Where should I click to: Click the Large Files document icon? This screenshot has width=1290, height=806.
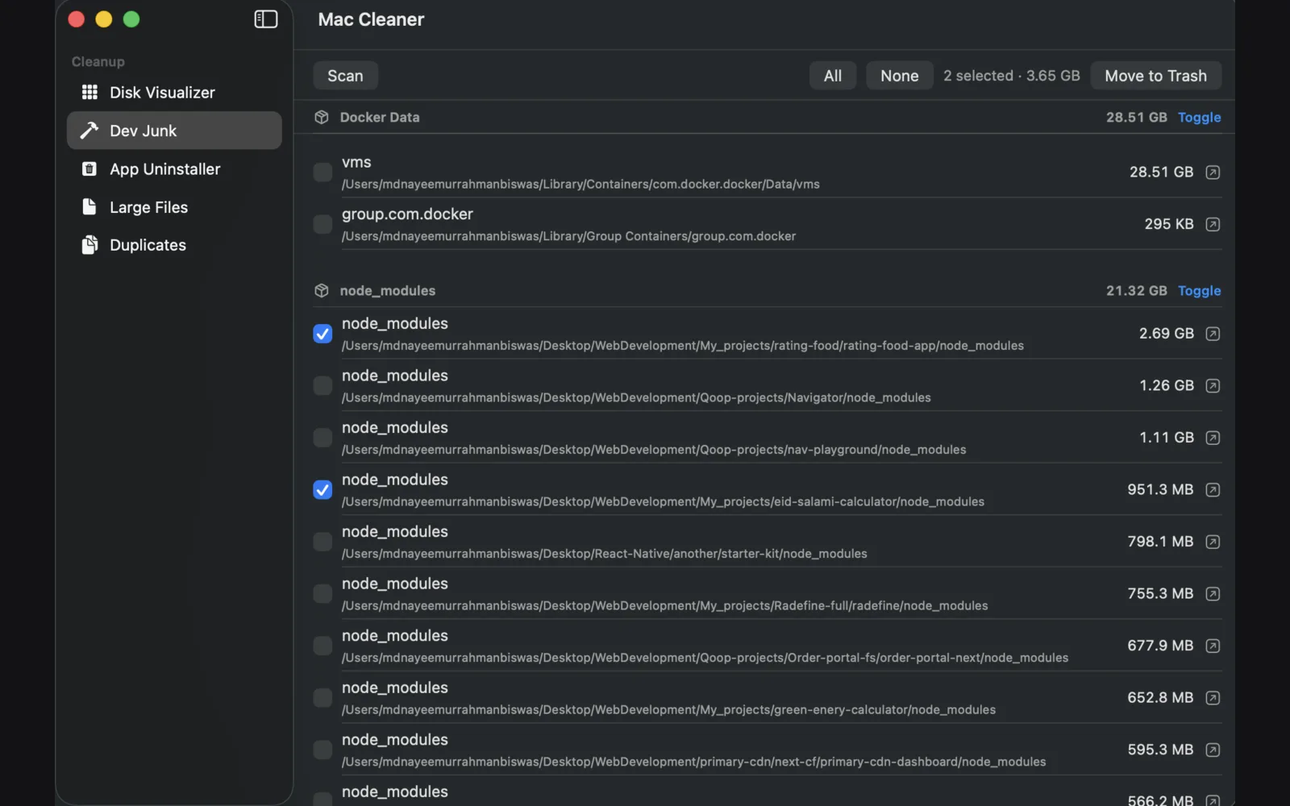(x=89, y=207)
